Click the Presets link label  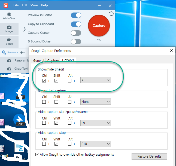click(13, 52)
